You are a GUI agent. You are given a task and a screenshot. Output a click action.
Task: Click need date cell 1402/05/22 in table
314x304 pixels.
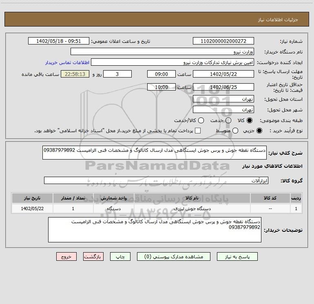[x=32, y=209]
